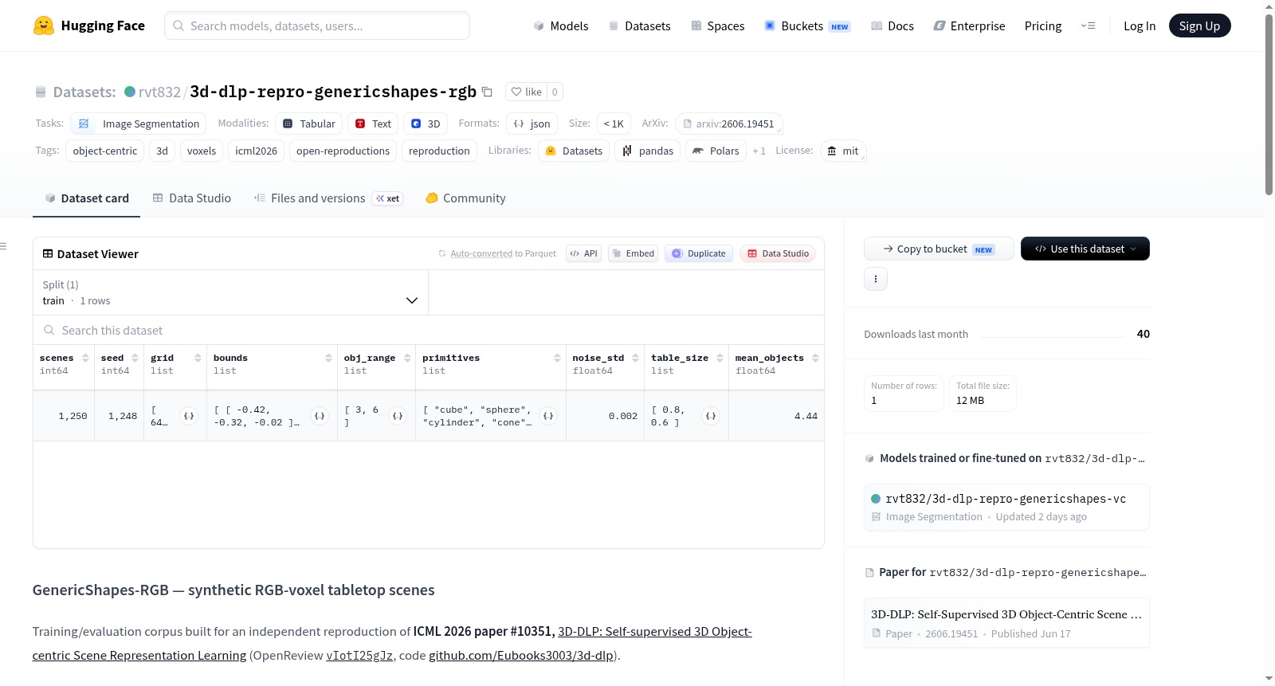Switch to the Data Studio tab
Screen dimensions: 1275x686
tap(192, 198)
